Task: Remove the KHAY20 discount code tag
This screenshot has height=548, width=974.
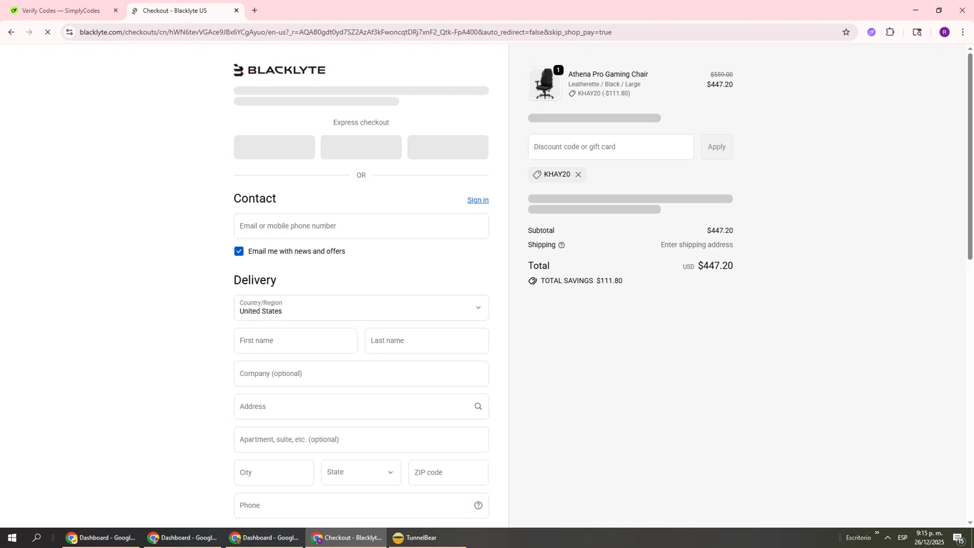Action: (578, 175)
